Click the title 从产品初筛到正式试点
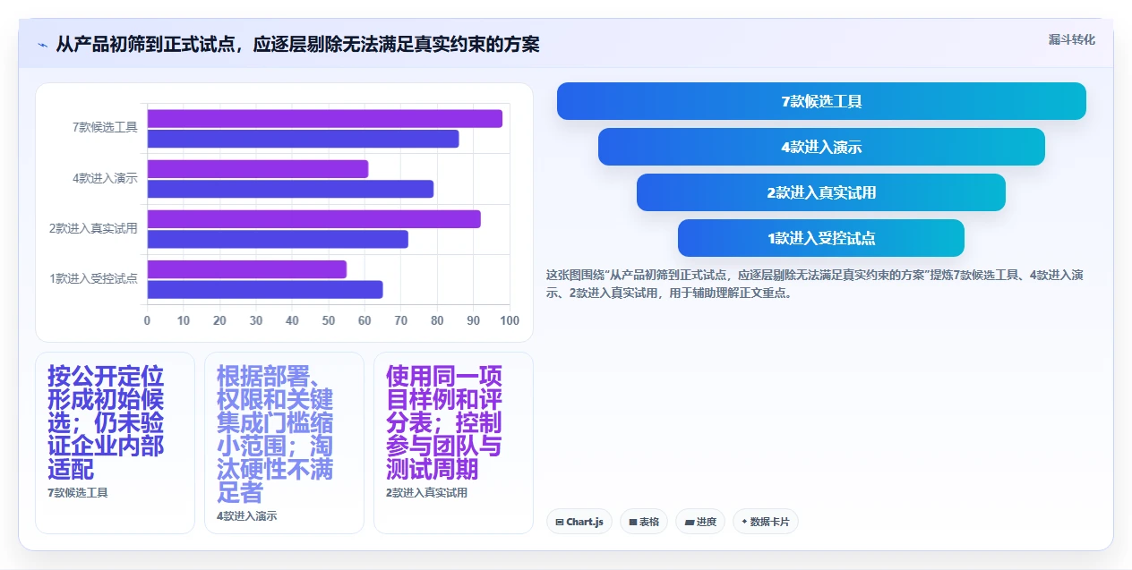Screen dimensions: 1132x570 (298, 44)
